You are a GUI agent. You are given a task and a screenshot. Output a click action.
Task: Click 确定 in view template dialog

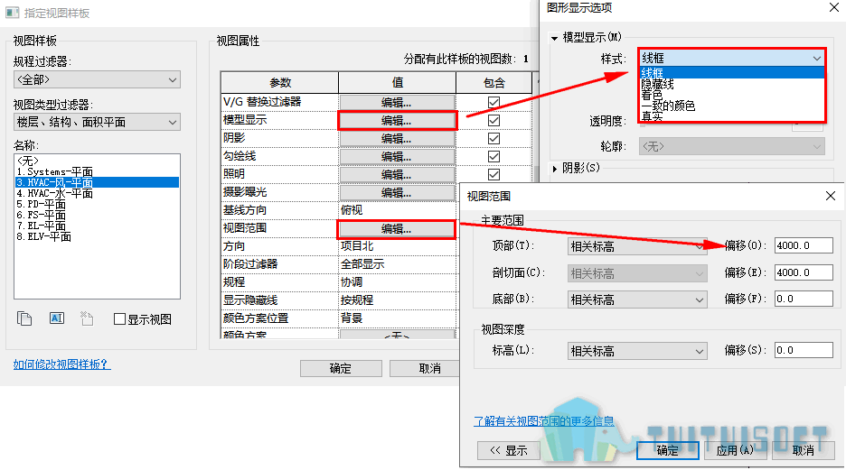(341, 369)
